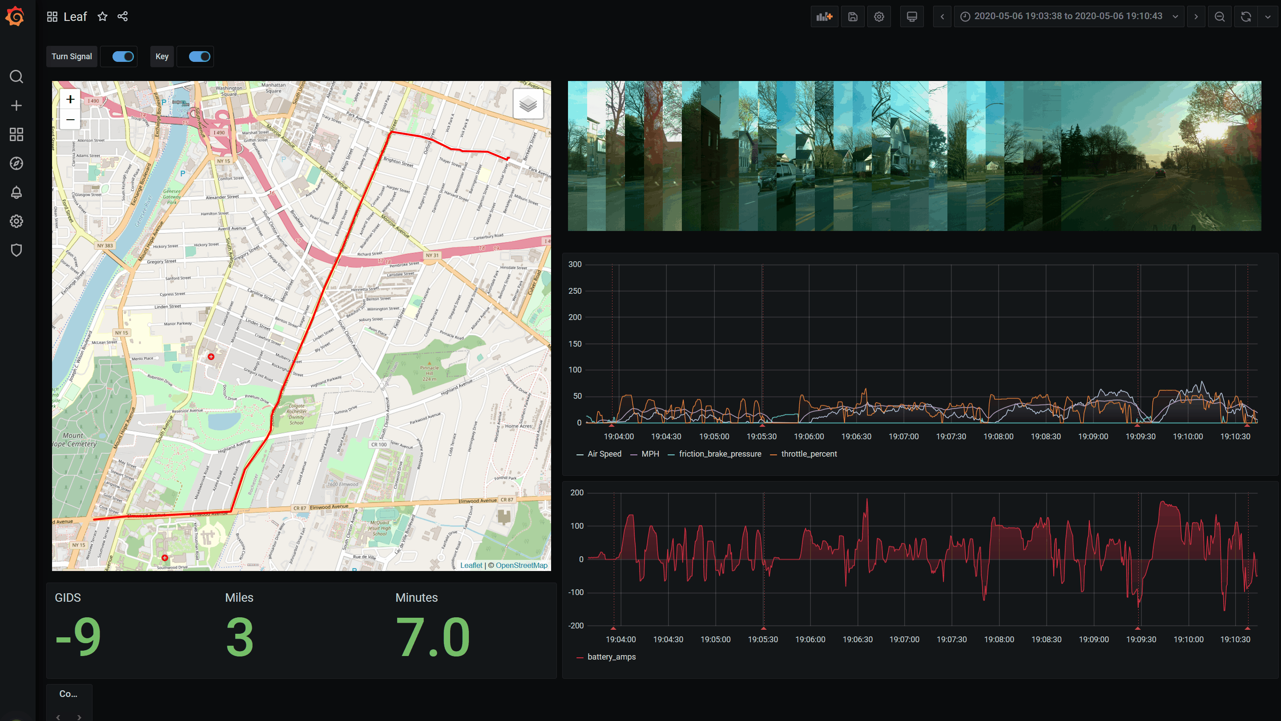The height and width of the screenshot is (721, 1281).
Task: Open the Create plus menu in sidebar
Action: (16, 105)
